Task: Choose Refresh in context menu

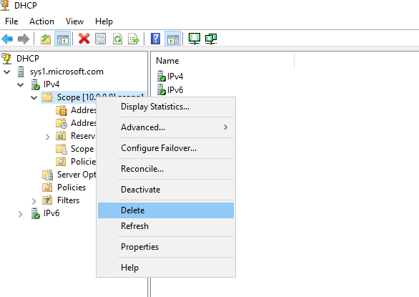Action: [x=166, y=226]
